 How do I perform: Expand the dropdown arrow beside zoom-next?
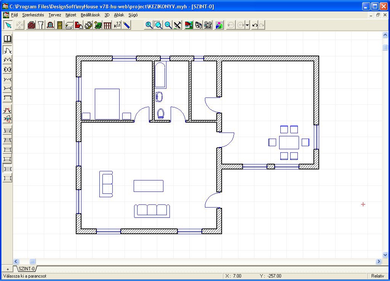[x=247, y=25]
